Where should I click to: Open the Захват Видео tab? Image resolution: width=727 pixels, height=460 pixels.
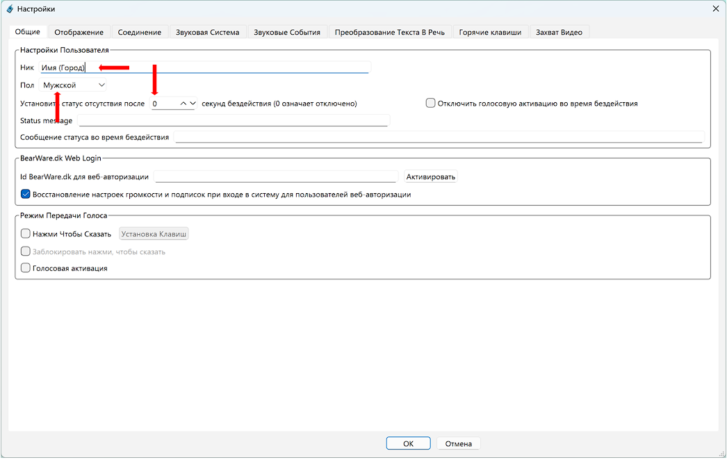click(559, 32)
